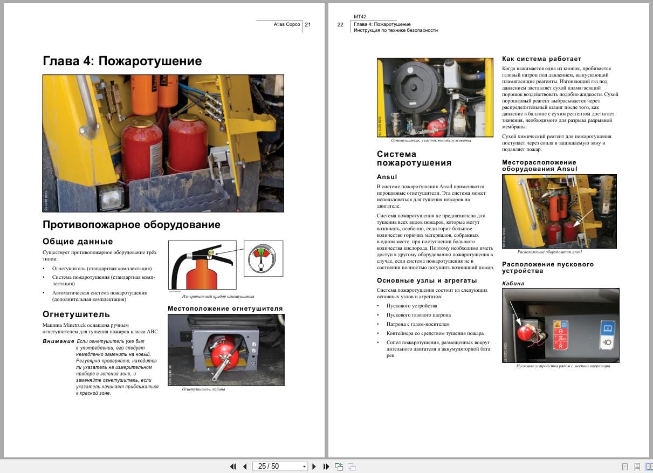Click the page number 21 in header

pos(308,24)
